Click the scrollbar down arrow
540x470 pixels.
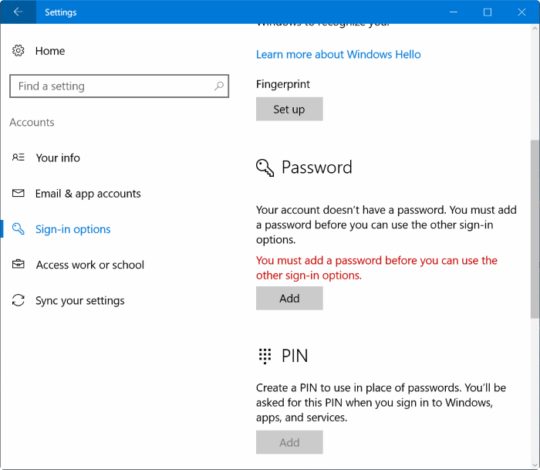(x=535, y=465)
